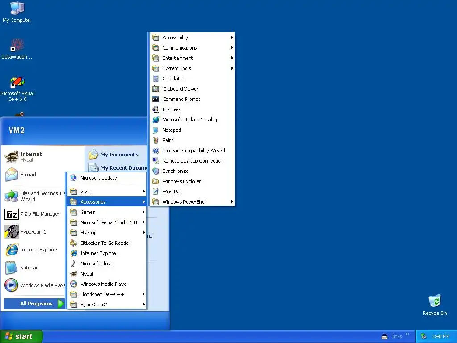Image resolution: width=457 pixels, height=343 pixels.
Task: Open Microsoft Plus! icon
Action: pyautogui.click(x=74, y=264)
